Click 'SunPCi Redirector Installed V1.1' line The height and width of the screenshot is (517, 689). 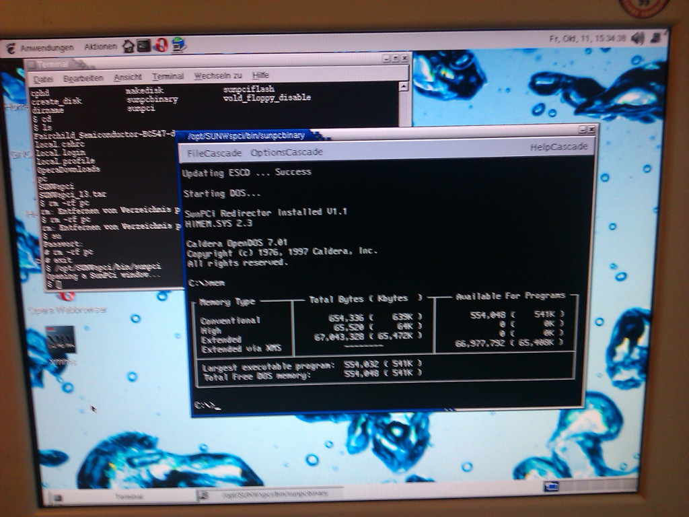[x=266, y=213]
